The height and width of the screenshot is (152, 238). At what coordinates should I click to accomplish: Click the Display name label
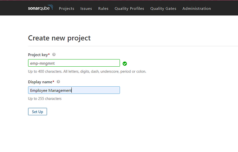coord(40,82)
